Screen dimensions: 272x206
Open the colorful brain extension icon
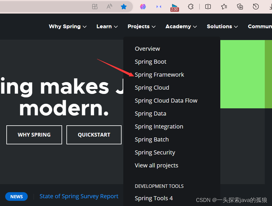143,7
